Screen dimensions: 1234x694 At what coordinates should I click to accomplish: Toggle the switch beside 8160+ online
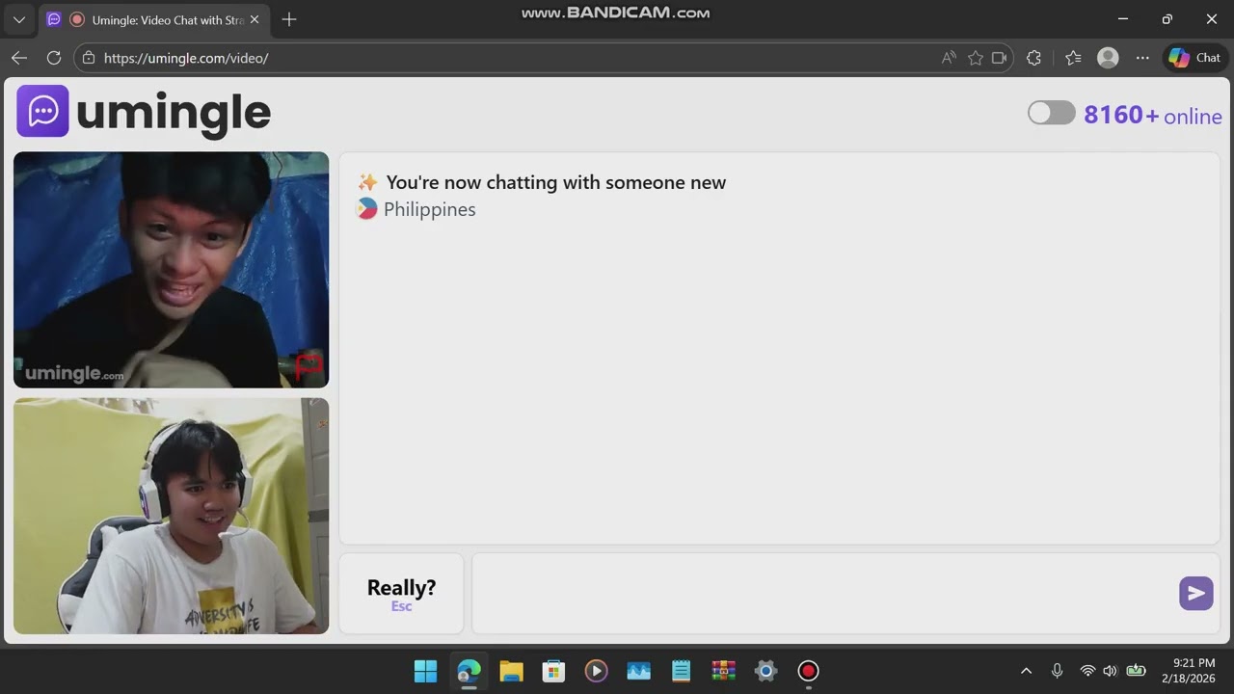pos(1051,113)
